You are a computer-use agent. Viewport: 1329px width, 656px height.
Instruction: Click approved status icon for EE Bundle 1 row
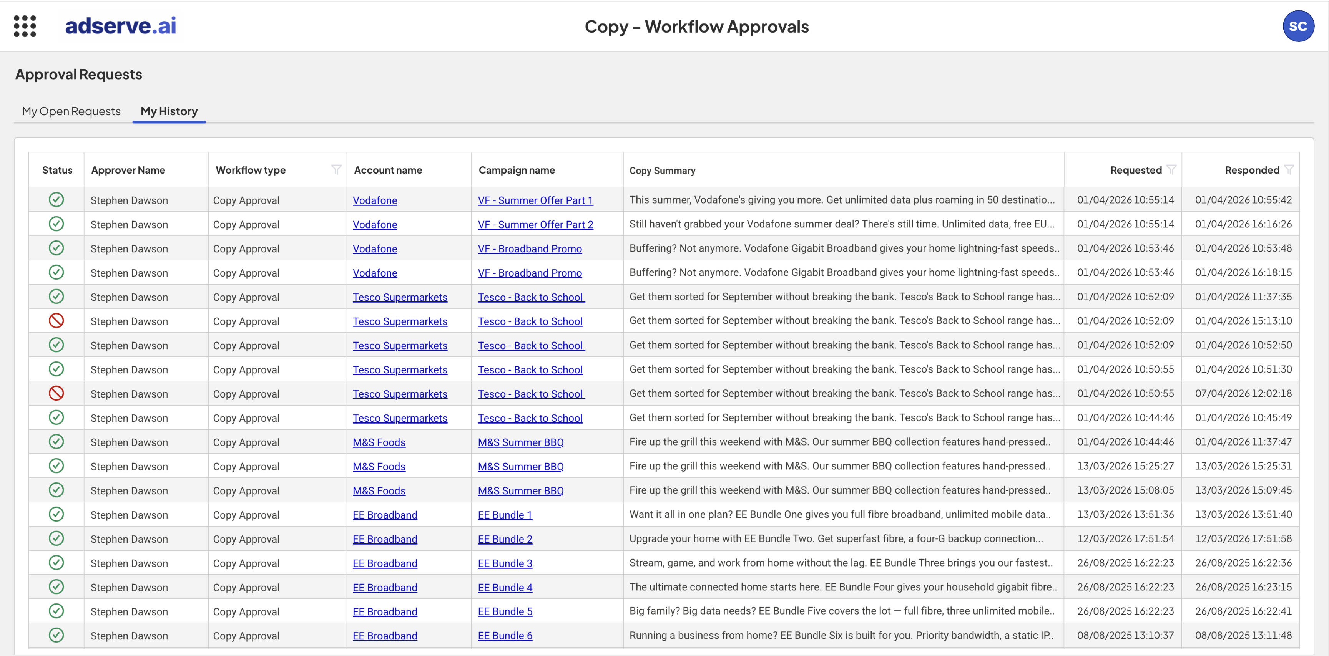(x=56, y=514)
